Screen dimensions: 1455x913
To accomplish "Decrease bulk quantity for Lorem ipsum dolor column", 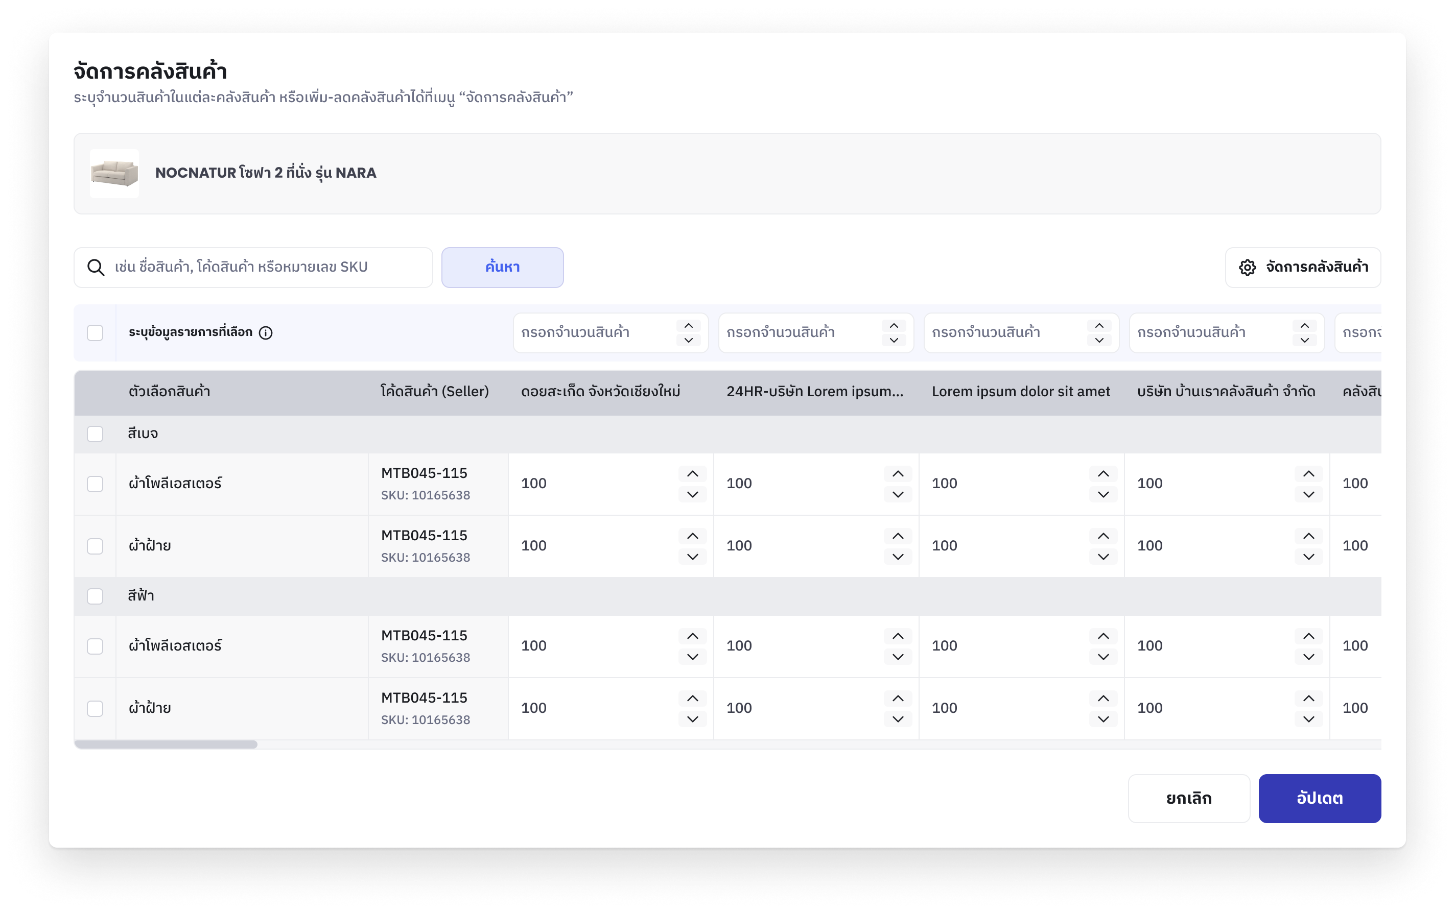I will pos(1099,340).
